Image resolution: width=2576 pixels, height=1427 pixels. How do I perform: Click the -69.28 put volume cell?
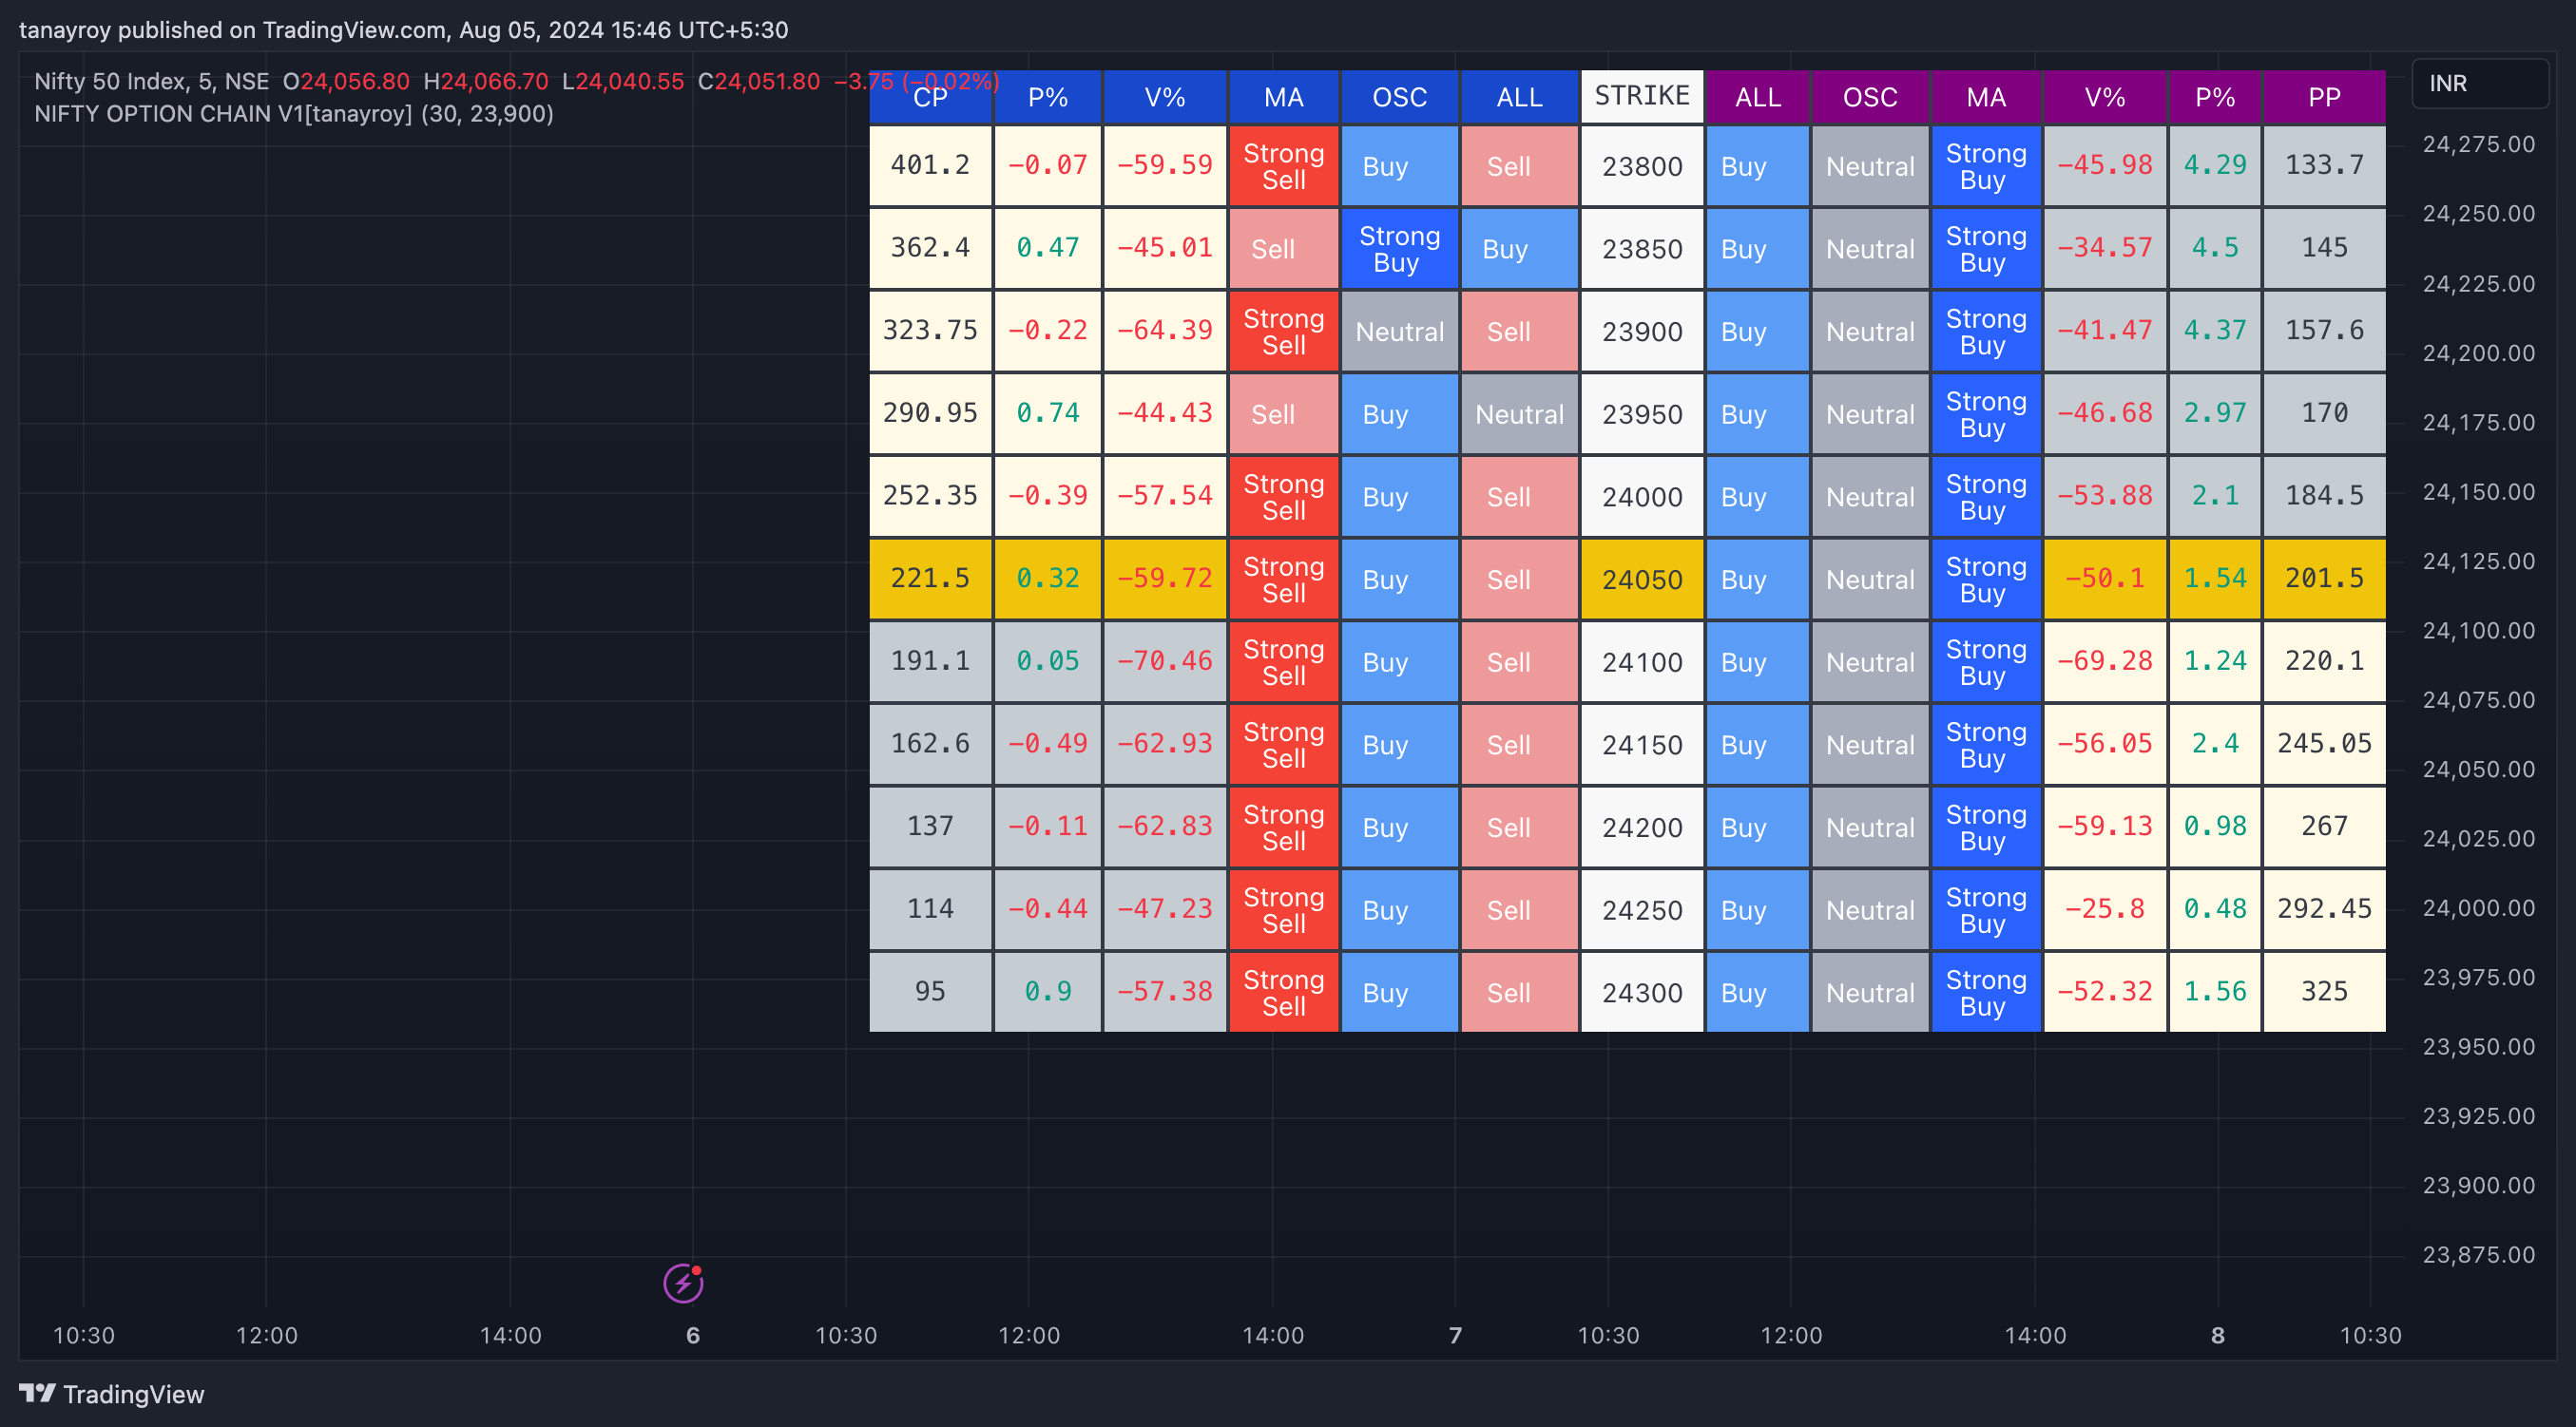[x=2104, y=661]
